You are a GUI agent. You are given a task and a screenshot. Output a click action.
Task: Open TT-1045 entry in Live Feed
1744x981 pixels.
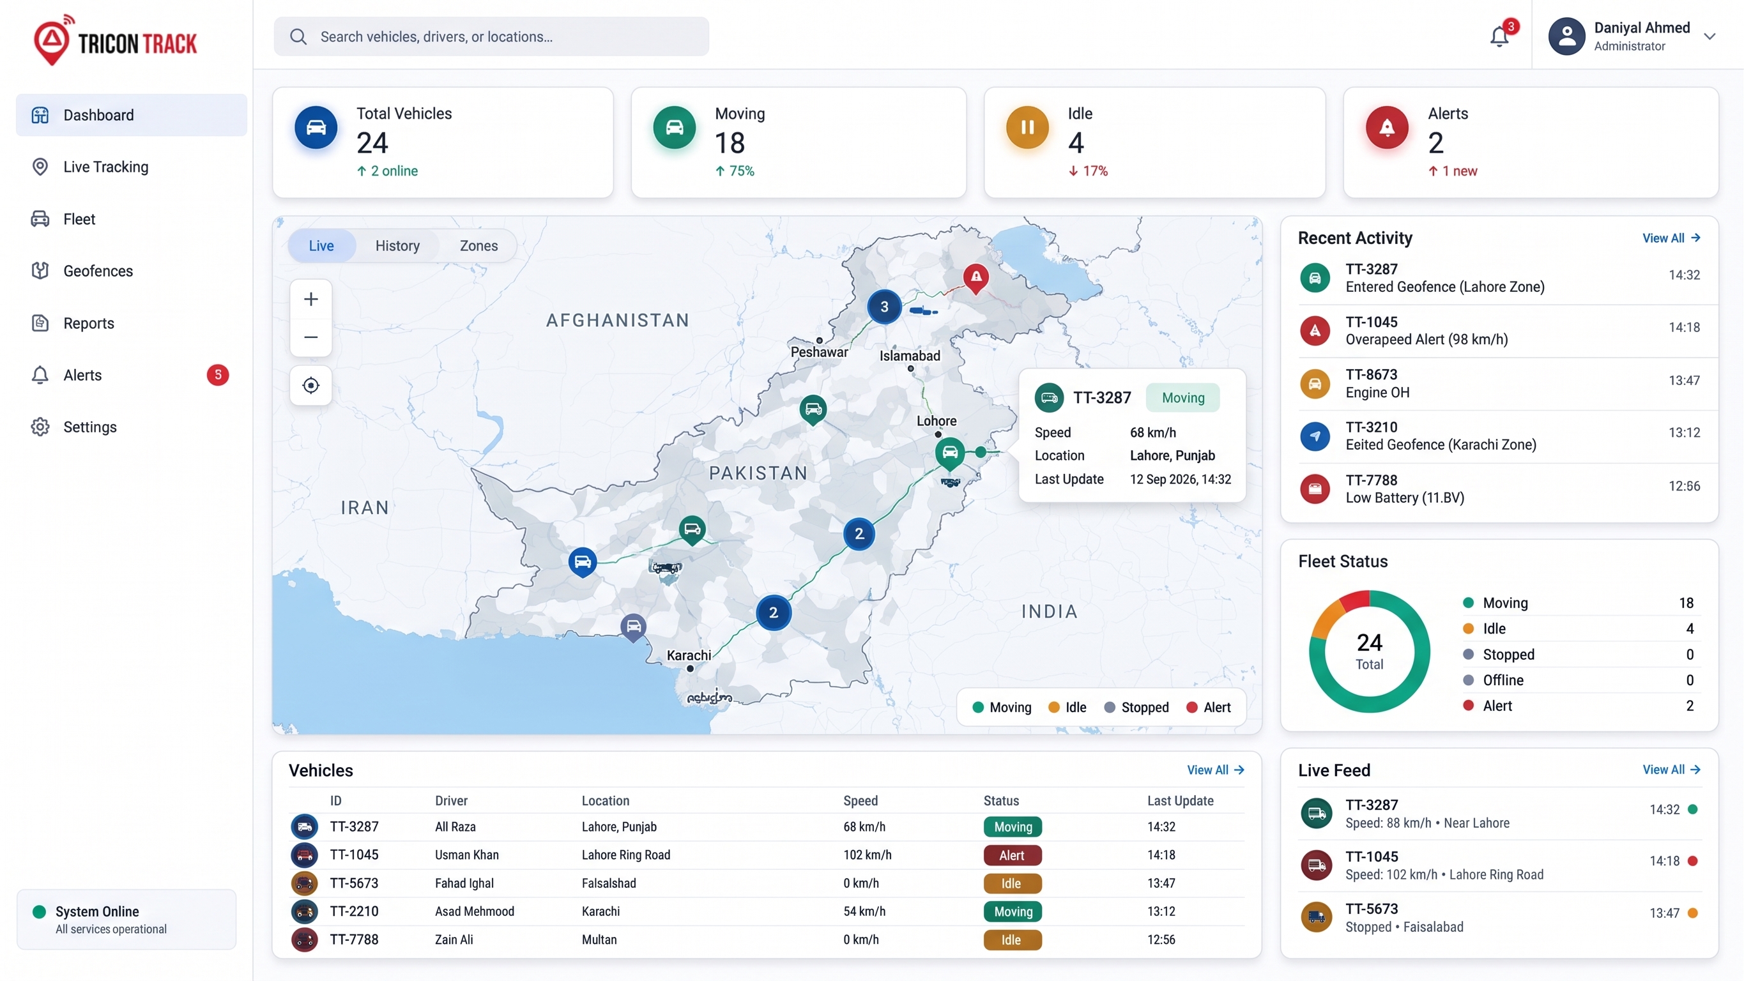[1499, 866]
